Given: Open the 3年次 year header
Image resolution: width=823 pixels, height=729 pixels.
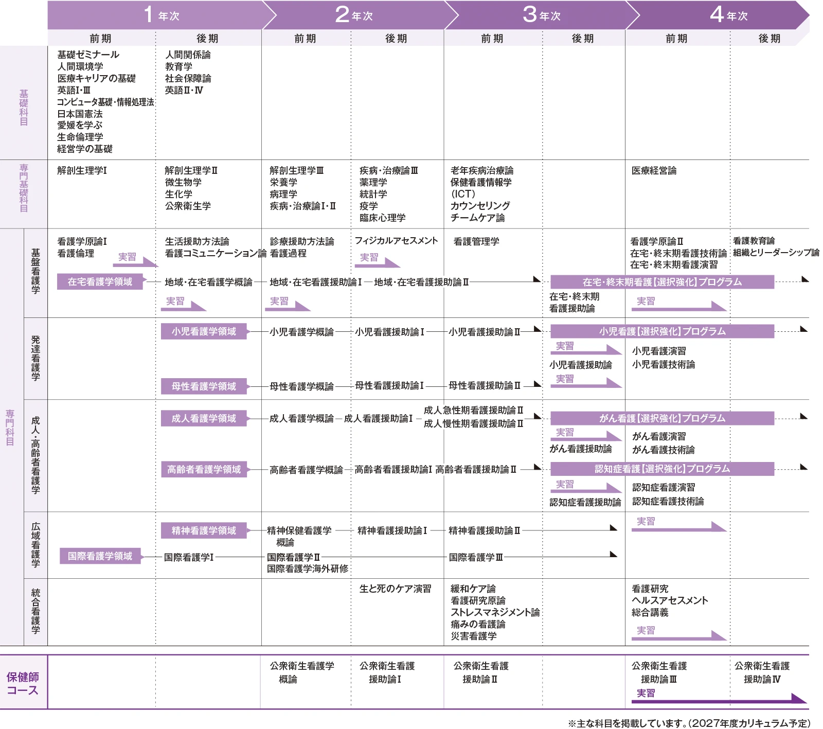Looking at the screenshot, I should pyautogui.click(x=541, y=15).
